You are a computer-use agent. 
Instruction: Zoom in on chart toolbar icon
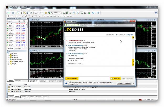74,13
